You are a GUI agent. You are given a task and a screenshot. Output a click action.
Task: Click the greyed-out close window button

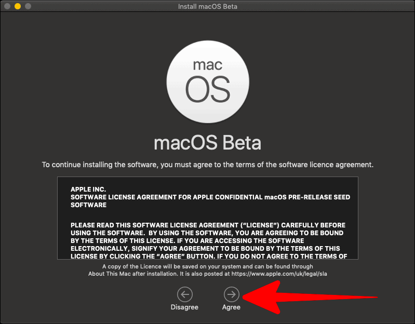7,6
